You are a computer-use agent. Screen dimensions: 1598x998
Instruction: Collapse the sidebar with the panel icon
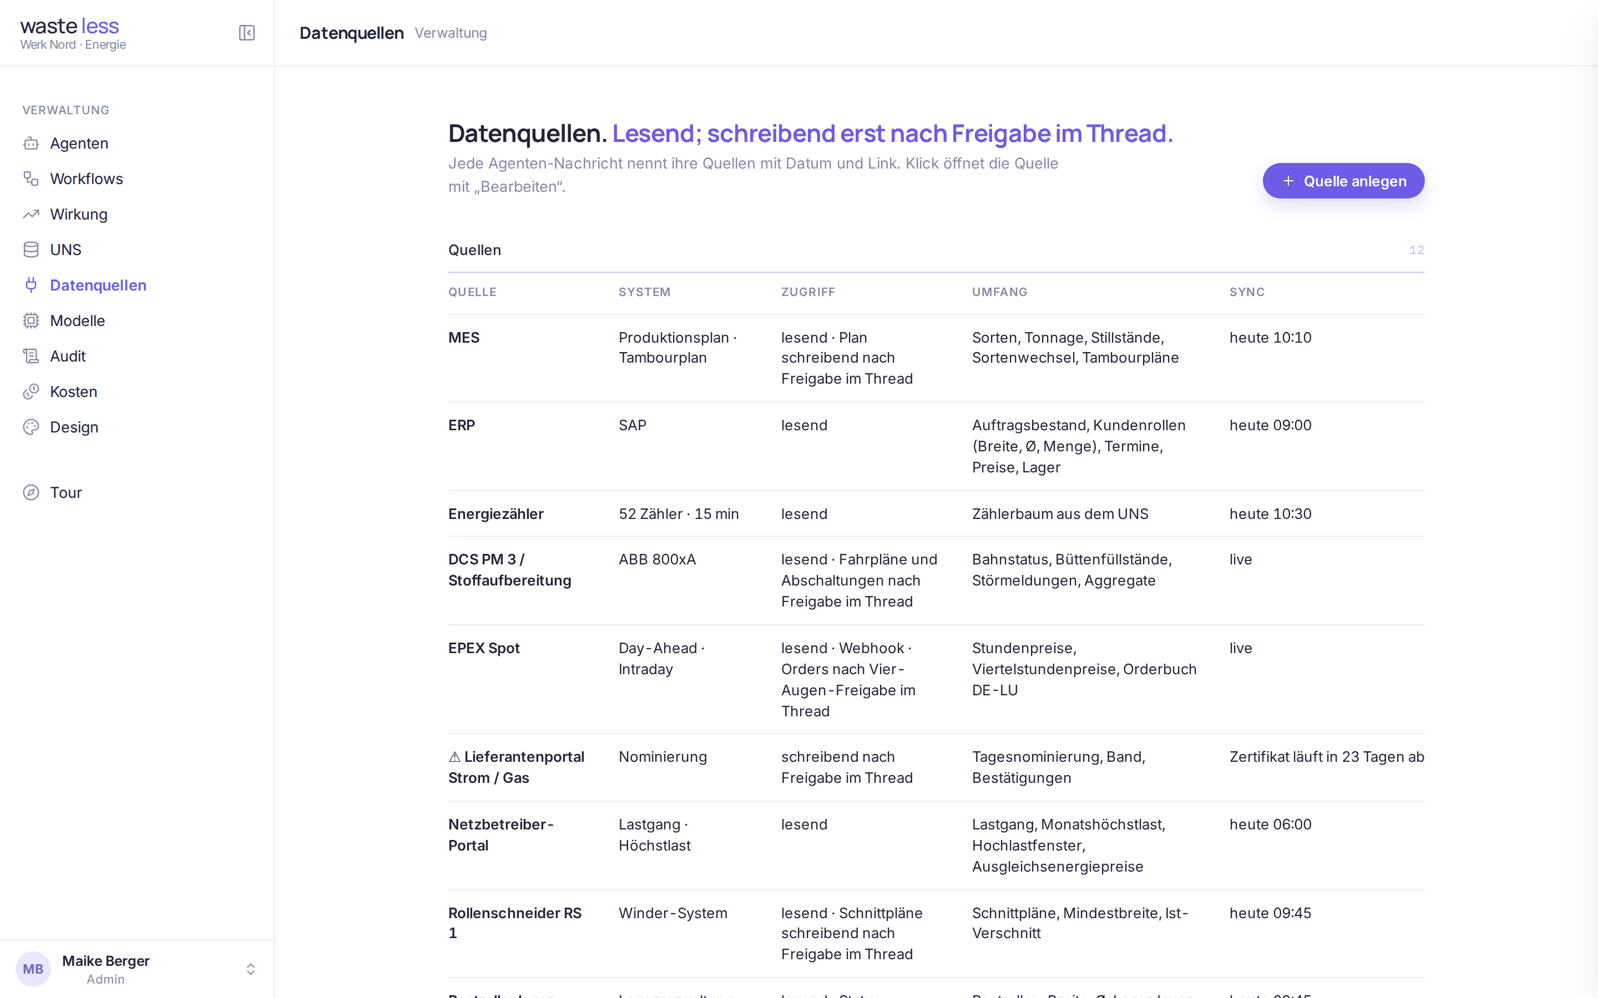click(246, 33)
